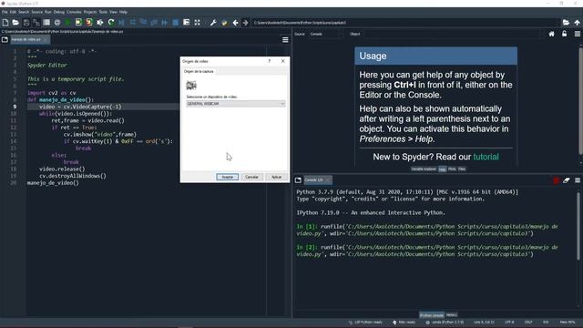Switch to History tab below console
The width and height of the screenshot is (583, 328).
tap(452, 315)
